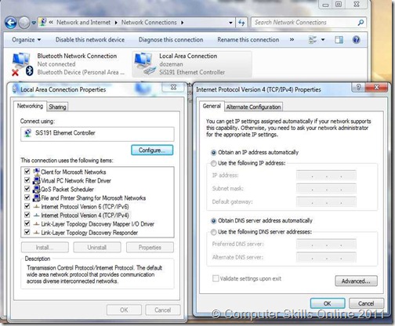Select Use the following DNS server addresses
395x326 pixels.
213,232
